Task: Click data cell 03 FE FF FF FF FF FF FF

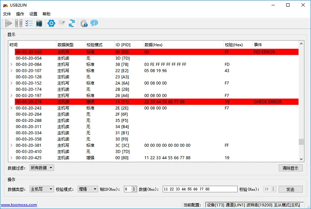Action: tap(165, 64)
